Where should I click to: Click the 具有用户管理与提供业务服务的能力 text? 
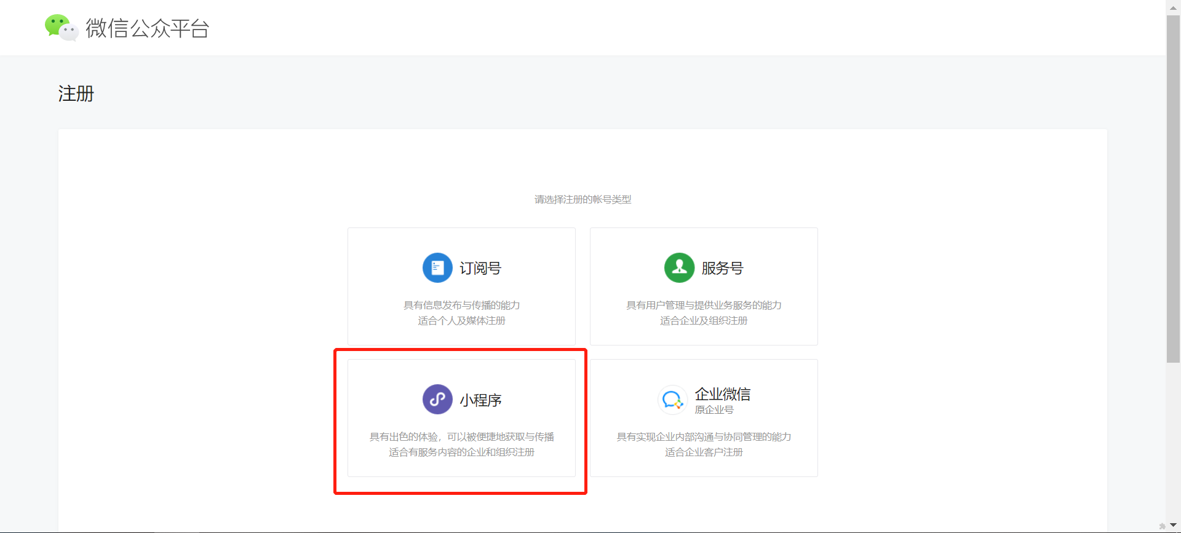(704, 306)
